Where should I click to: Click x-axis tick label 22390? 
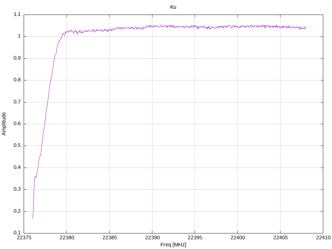[x=152, y=238]
